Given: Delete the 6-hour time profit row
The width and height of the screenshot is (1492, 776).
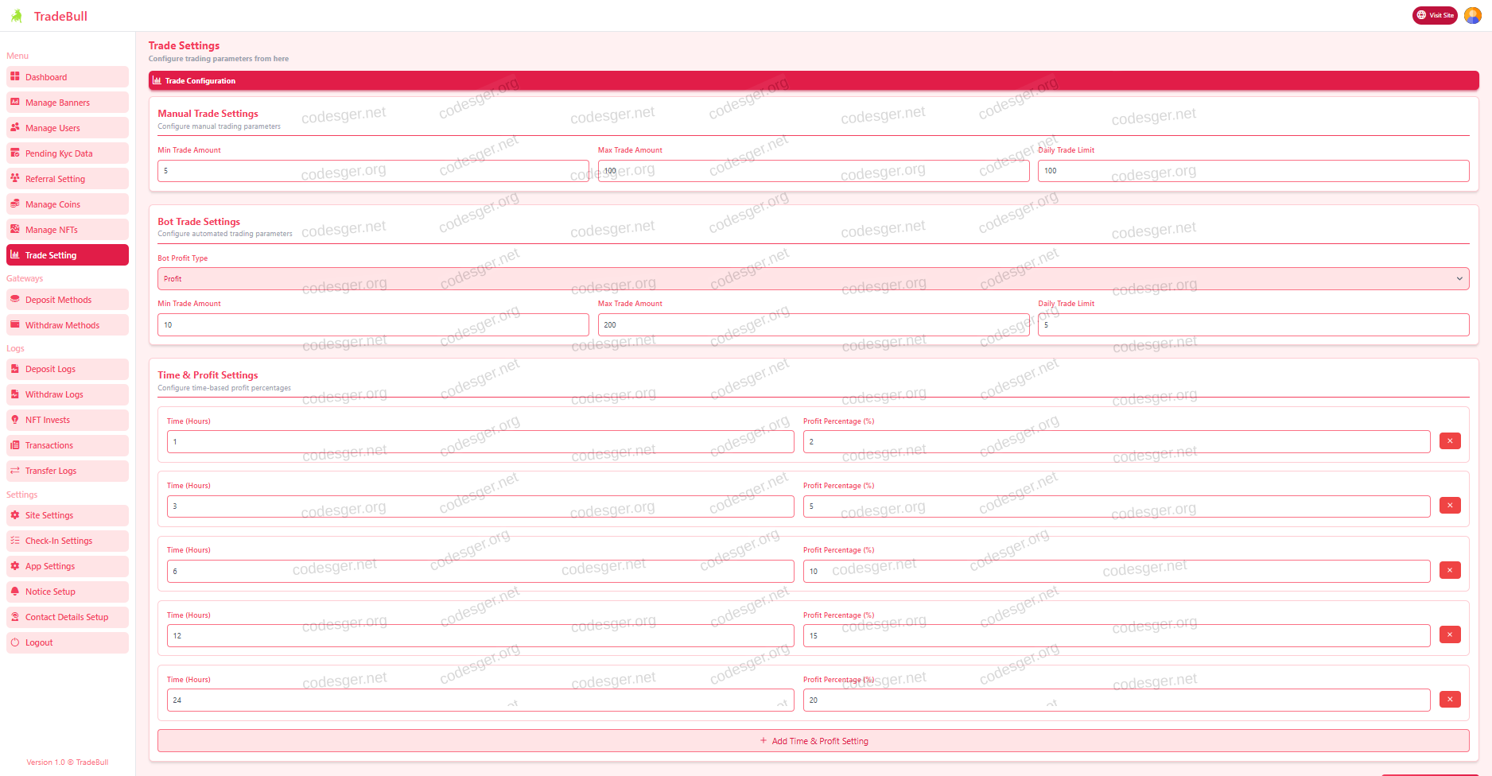Looking at the screenshot, I should click(1449, 571).
